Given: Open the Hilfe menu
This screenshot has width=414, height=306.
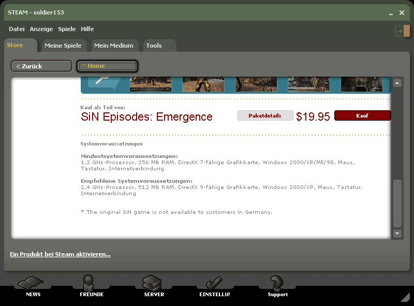Looking at the screenshot, I should 87,29.
